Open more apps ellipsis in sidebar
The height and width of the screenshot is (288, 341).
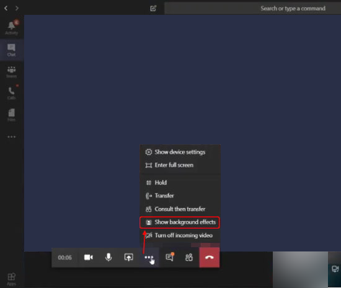12,137
